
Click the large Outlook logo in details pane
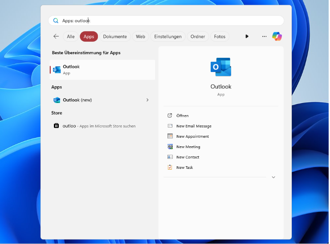coord(221,67)
